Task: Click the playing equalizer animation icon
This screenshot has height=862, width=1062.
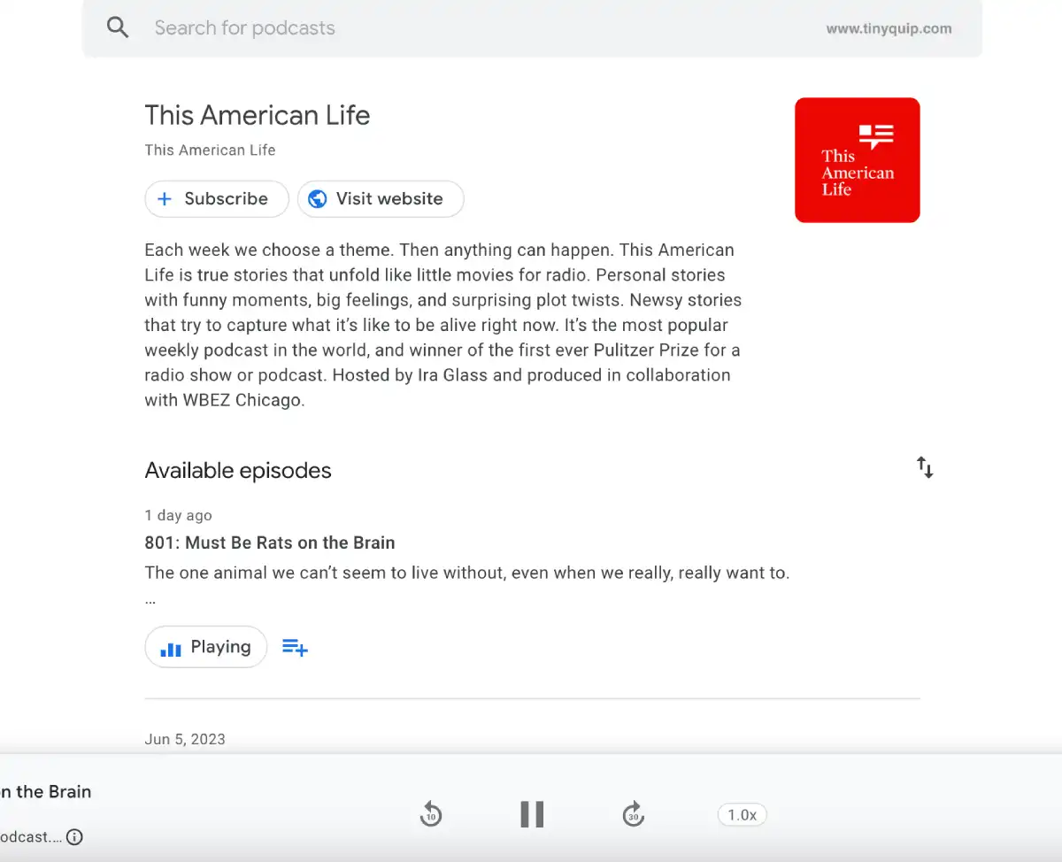Action: click(x=171, y=647)
